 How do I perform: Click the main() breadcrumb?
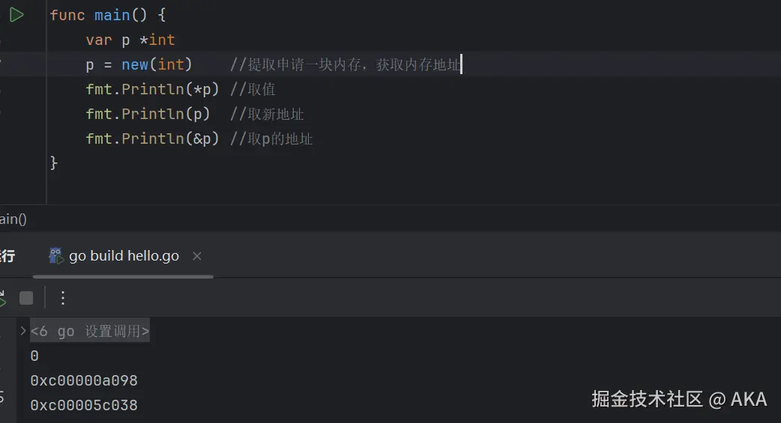tap(13, 219)
